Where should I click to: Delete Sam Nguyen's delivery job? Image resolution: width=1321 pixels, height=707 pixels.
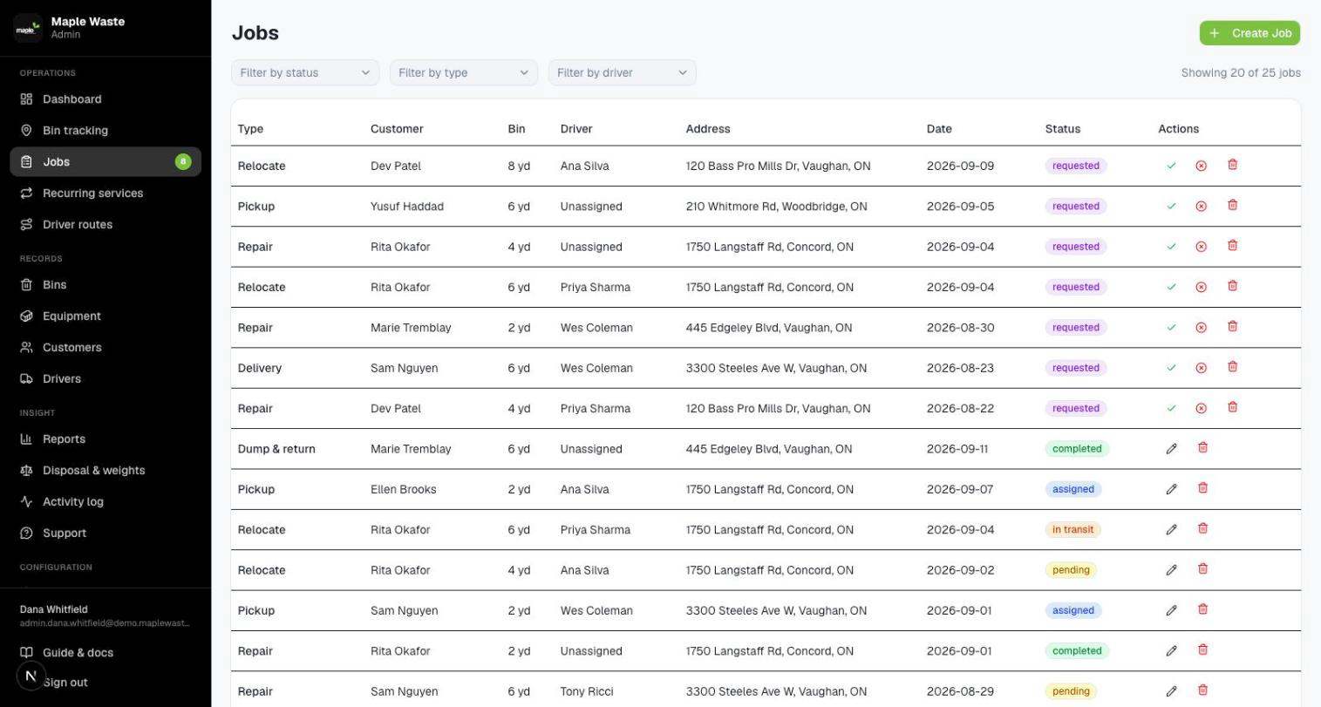pos(1232,367)
